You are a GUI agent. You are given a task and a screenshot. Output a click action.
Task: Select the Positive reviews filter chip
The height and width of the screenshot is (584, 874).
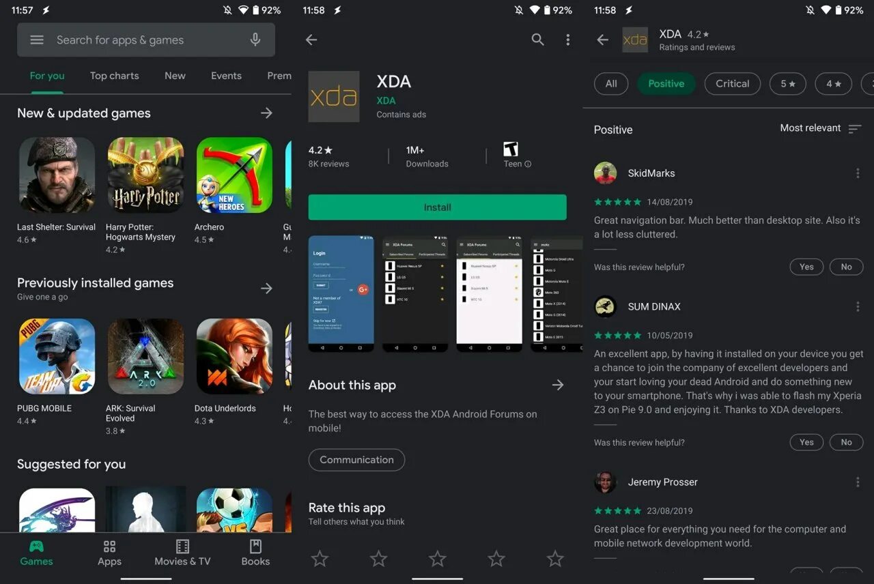666,84
